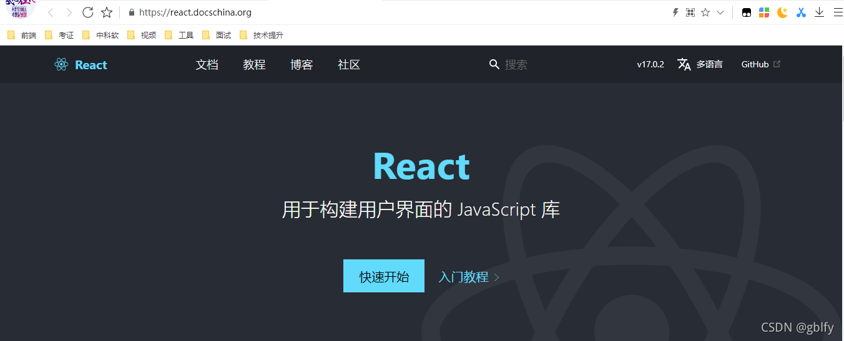Click the GitHub external link icon
The height and width of the screenshot is (341, 844).
coord(777,64)
